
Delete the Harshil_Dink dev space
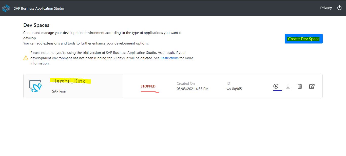click(x=300, y=86)
